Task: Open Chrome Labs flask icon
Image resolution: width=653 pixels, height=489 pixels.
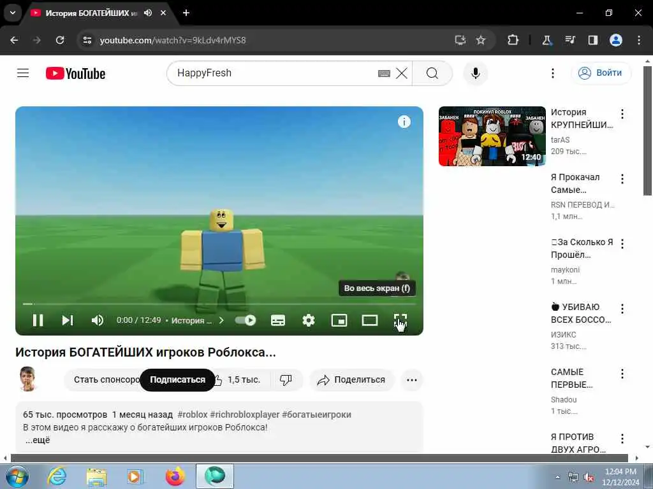Action: click(x=547, y=40)
